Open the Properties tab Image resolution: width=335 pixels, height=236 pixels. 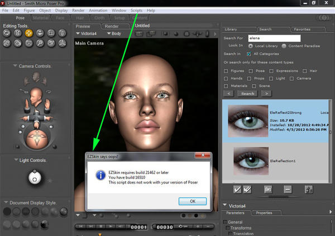(264, 213)
